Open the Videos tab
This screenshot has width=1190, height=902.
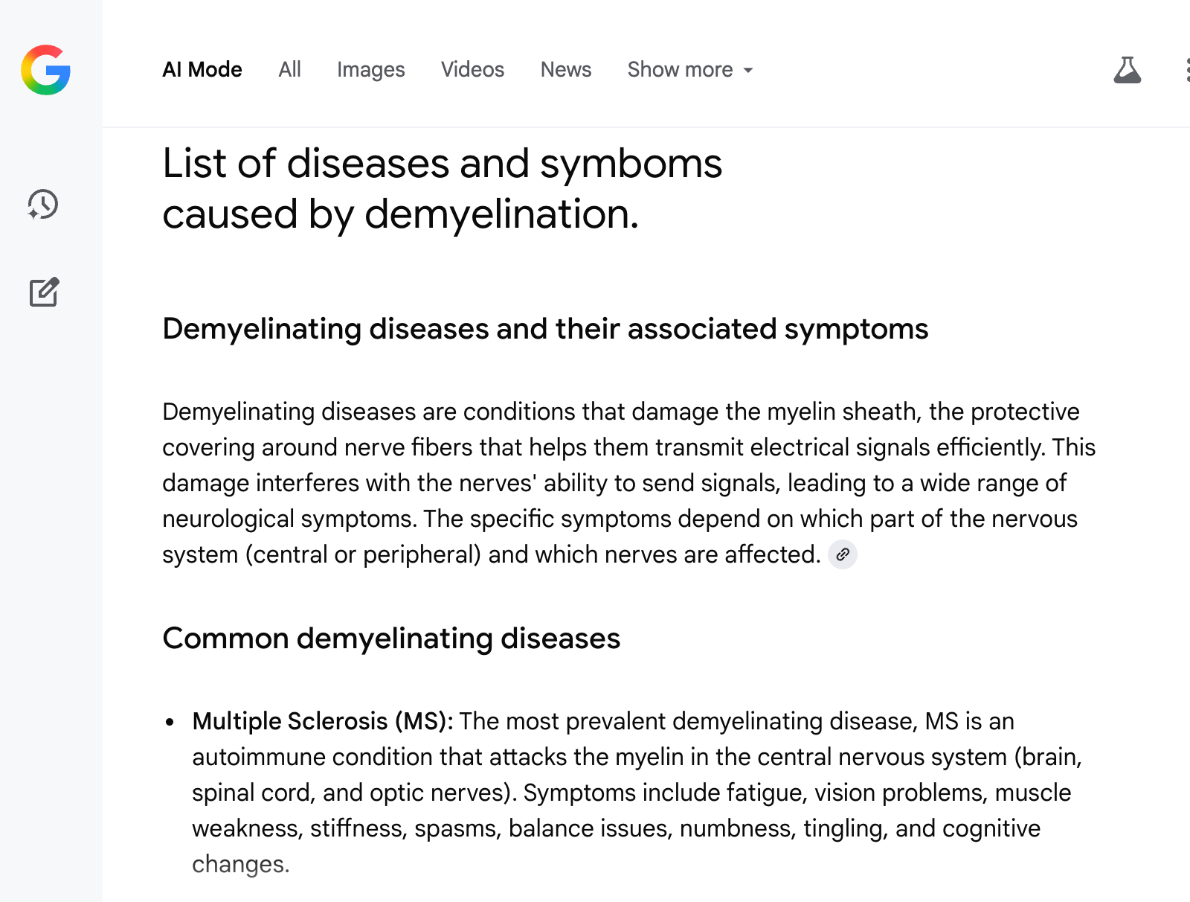point(472,70)
